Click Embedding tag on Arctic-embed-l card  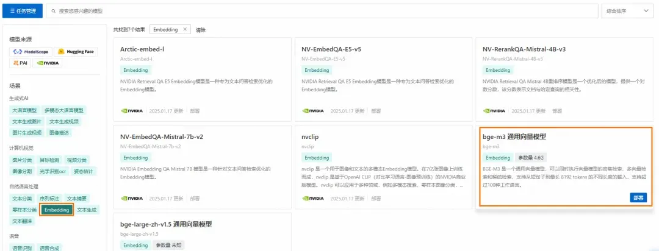pyautogui.click(x=135, y=71)
